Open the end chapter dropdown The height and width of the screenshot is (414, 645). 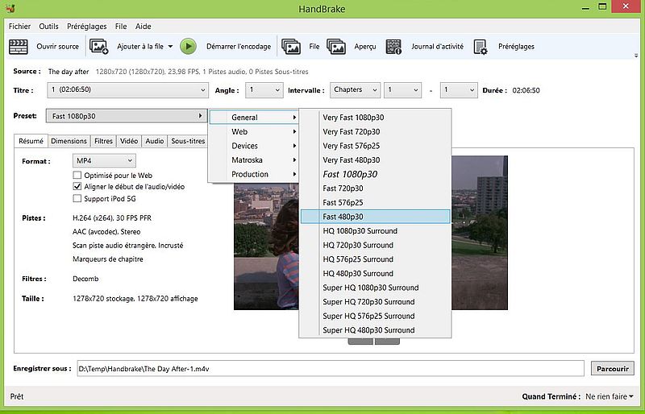[x=459, y=90]
